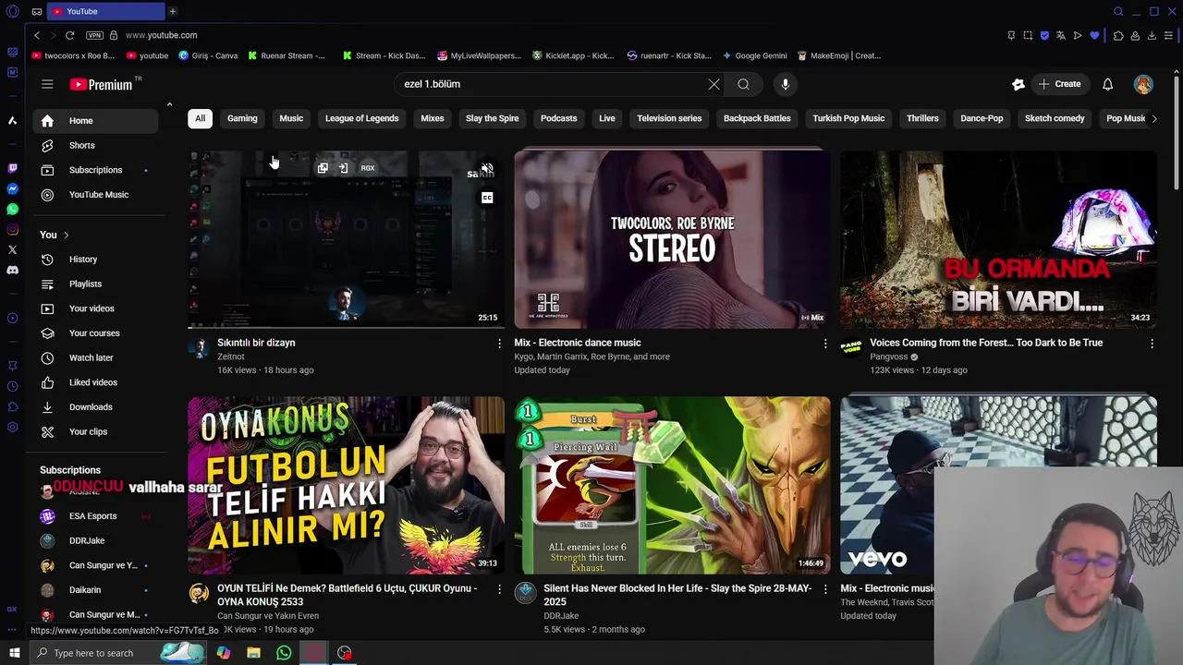
Task: Toggle captions CC on the preview thumbnail
Action: click(x=487, y=198)
